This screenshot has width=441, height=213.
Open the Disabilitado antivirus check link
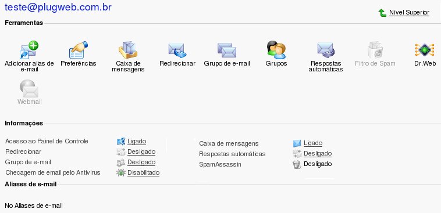(x=144, y=172)
